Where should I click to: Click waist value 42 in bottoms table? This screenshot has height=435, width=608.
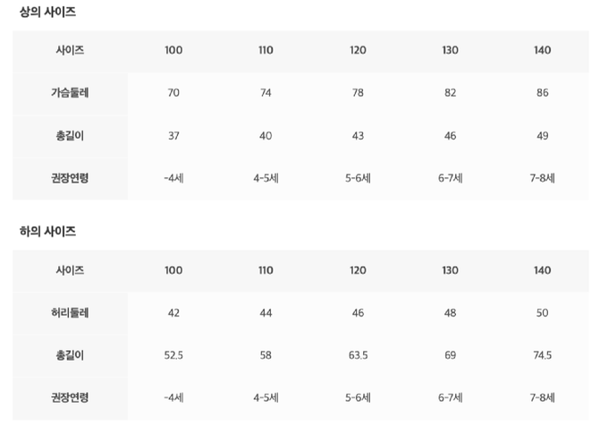173,313
